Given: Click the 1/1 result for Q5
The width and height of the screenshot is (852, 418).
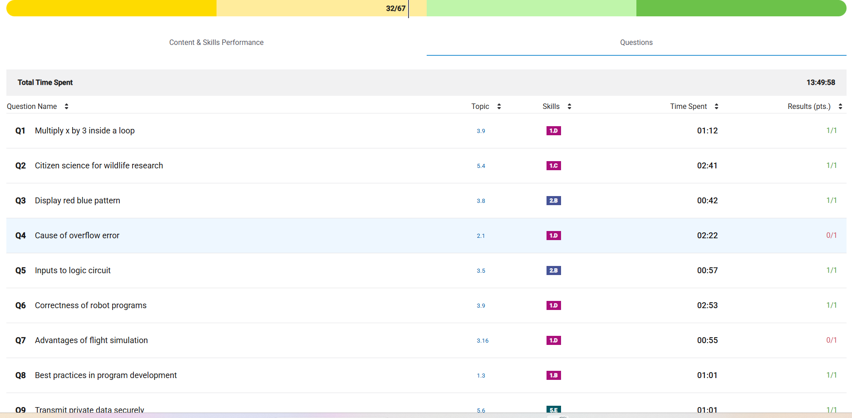Looking at the screenshot, I should point(832,270).
